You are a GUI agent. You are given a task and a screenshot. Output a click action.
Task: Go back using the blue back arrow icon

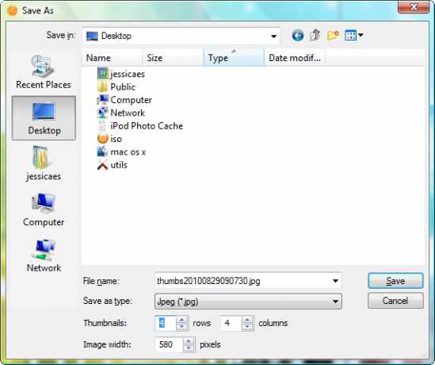(x=297, y=36)
